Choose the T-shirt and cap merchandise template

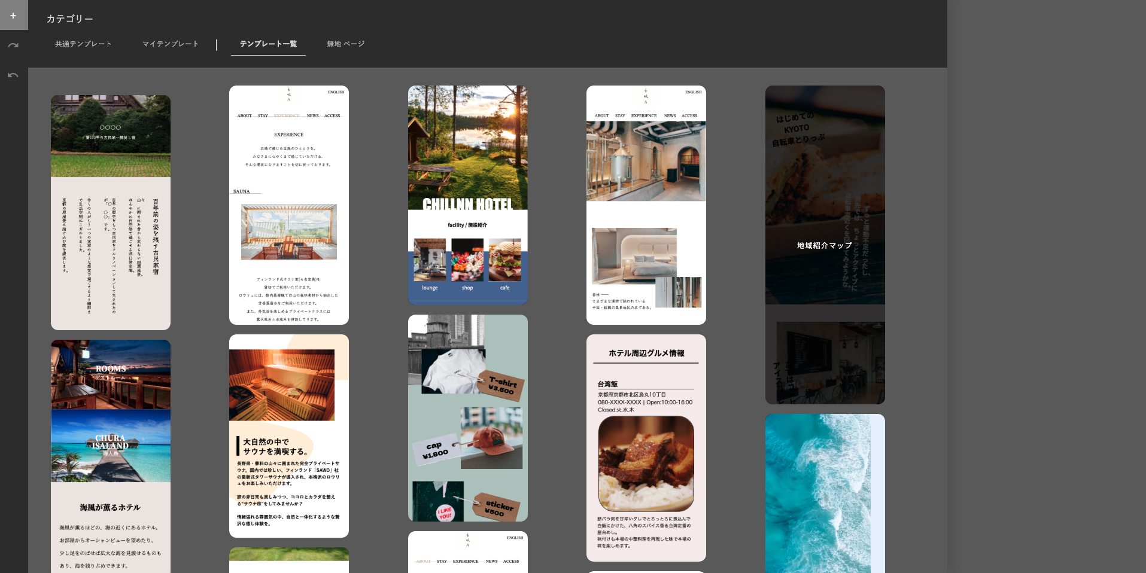tap(468, 417)
